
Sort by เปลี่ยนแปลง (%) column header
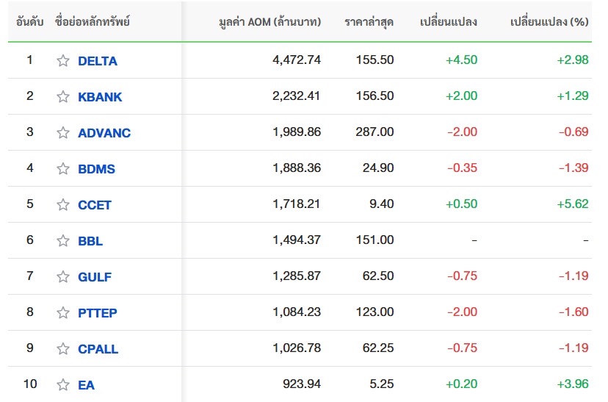point(549,21)
